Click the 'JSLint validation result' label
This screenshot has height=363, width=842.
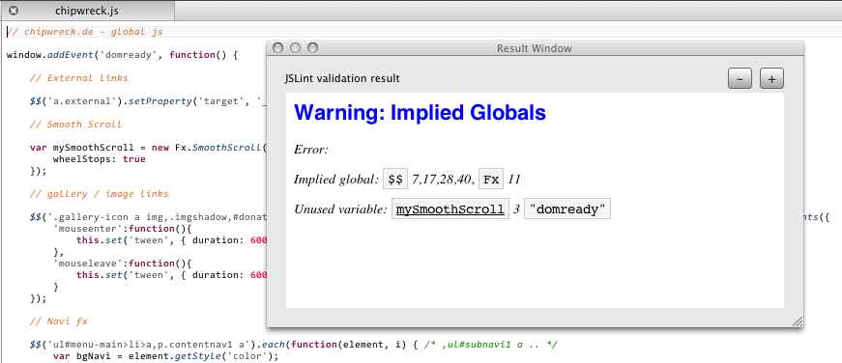click(x=342, y=79)
